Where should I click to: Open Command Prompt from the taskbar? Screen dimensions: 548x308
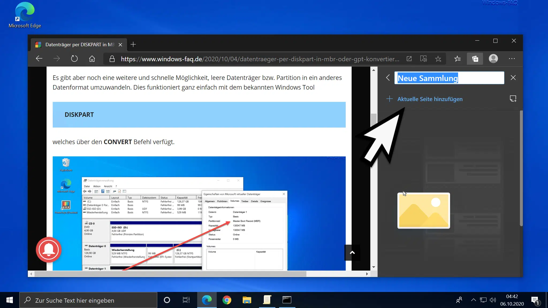pos(287,300)
